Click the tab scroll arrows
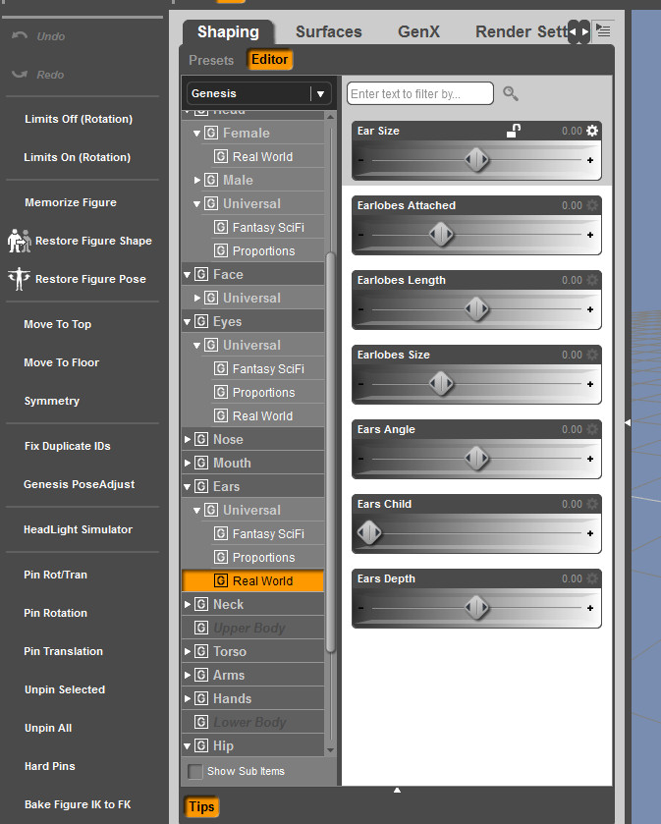 coord(578,32)
